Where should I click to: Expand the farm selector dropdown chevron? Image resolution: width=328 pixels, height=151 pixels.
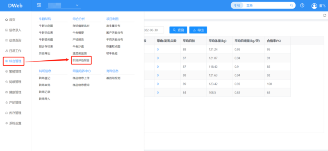click(77, 5)
